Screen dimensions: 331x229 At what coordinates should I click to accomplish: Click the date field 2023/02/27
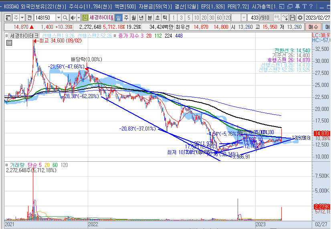click(317, 18)
